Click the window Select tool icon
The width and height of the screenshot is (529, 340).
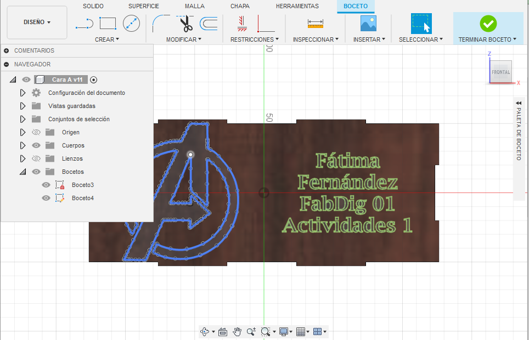click(421, 24)
